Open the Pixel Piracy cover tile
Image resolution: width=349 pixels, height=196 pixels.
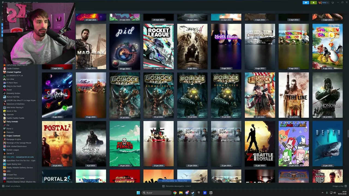click(125, 144)
